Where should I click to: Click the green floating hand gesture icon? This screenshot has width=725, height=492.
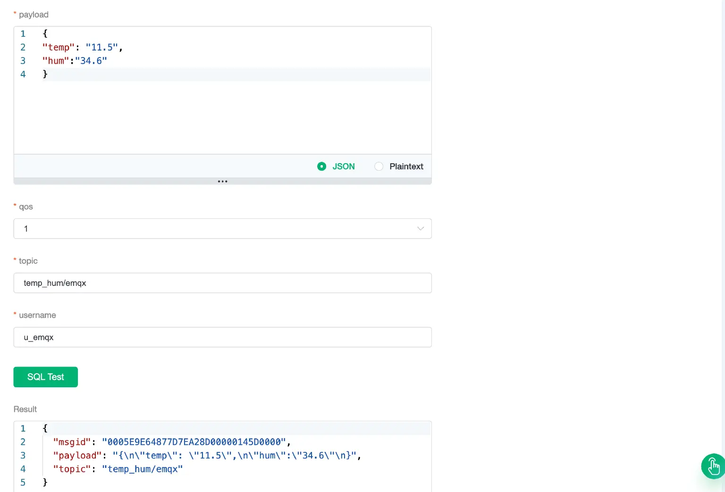713,466
